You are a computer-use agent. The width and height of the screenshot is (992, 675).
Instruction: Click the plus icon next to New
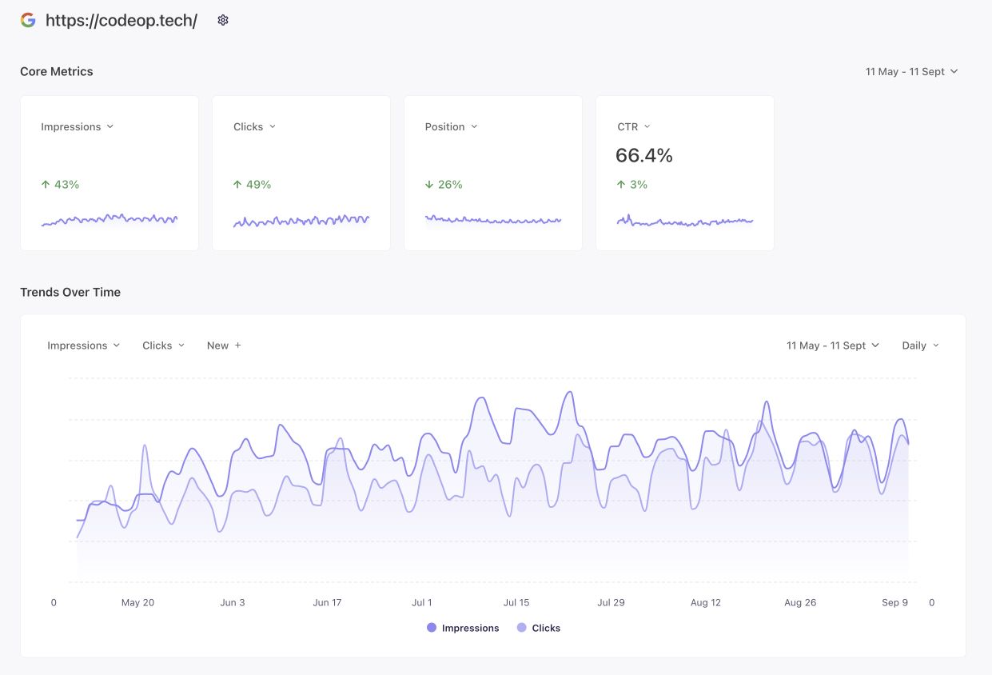(x=237, y=345)
